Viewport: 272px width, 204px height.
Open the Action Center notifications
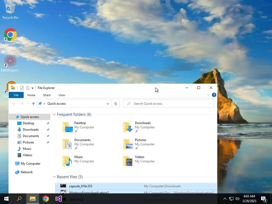tap(264, 199)
